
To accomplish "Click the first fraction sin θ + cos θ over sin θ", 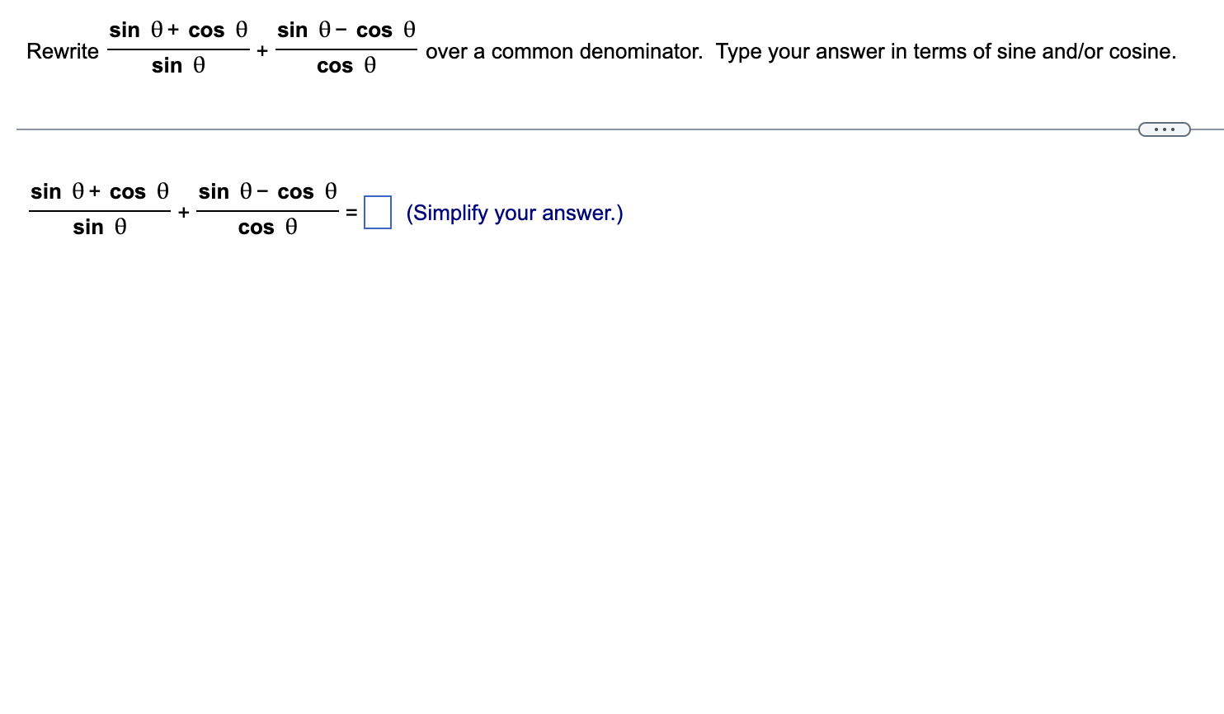I will coord(177,47).
